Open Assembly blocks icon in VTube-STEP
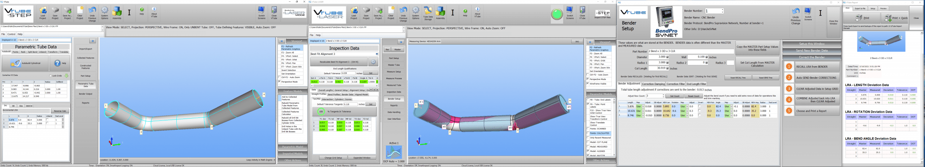 [x=117, y=13]
